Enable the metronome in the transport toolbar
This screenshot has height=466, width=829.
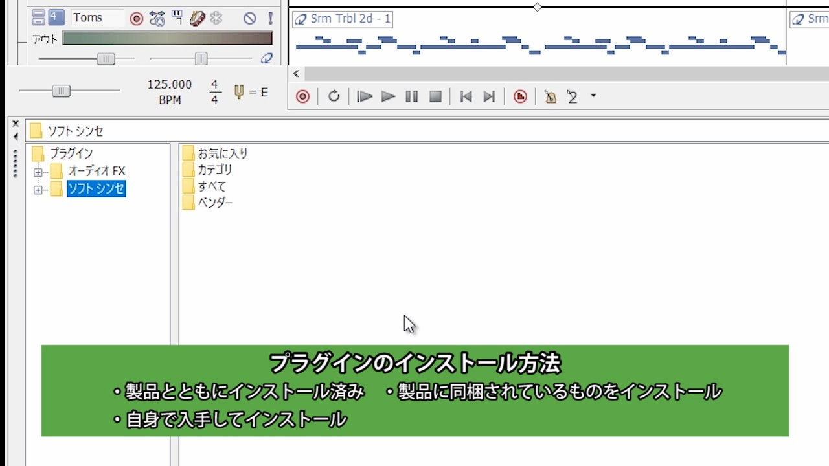(550, 96)
